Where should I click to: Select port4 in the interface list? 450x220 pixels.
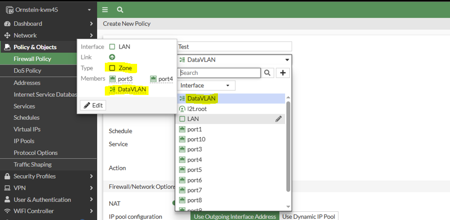pyautogui.click(x=231, y=160)
